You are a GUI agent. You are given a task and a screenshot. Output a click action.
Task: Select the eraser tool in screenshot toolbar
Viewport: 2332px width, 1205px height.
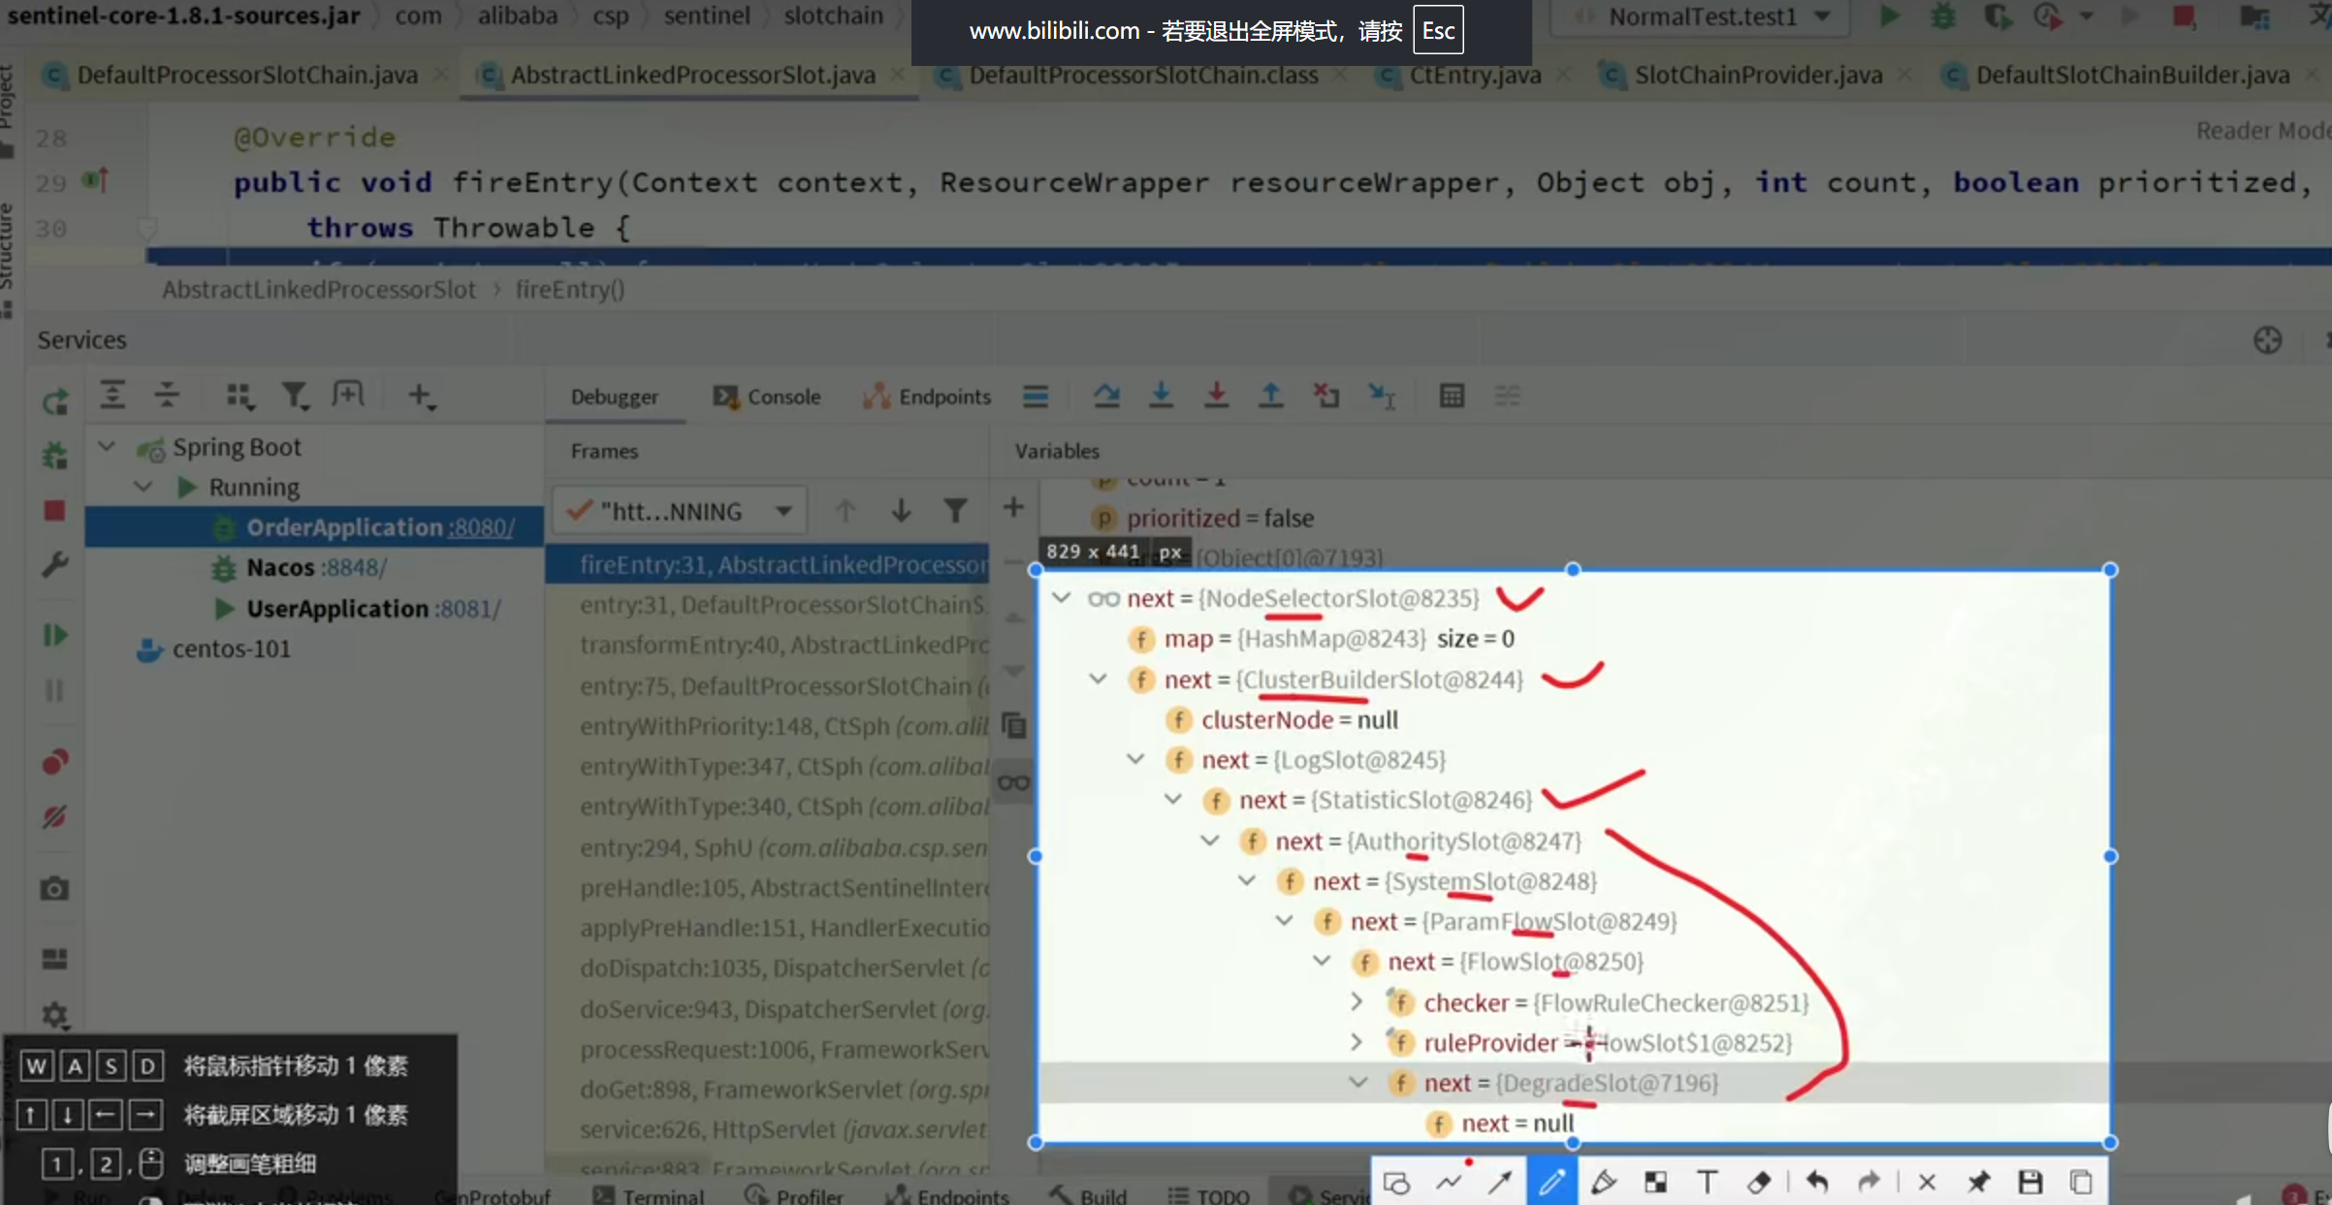click(1759, 1182)
